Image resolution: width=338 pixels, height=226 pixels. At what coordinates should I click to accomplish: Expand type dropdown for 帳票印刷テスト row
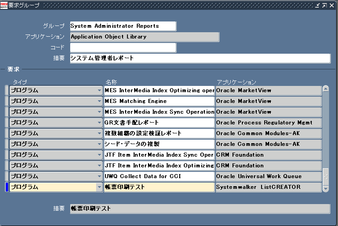(x=99, y=187)
